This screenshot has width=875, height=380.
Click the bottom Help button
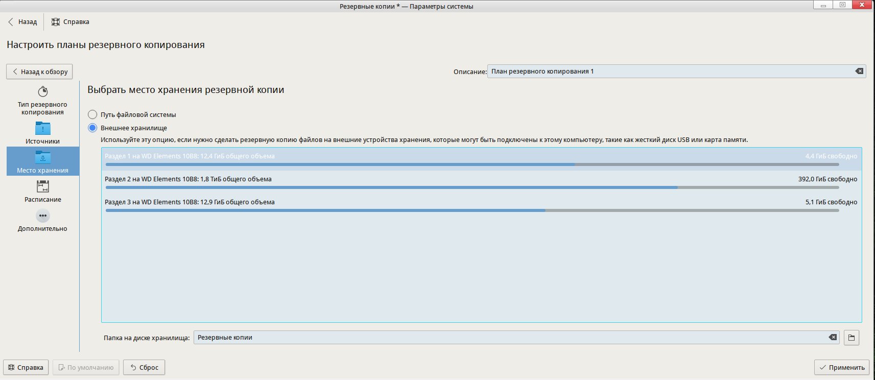pos(26,367)
